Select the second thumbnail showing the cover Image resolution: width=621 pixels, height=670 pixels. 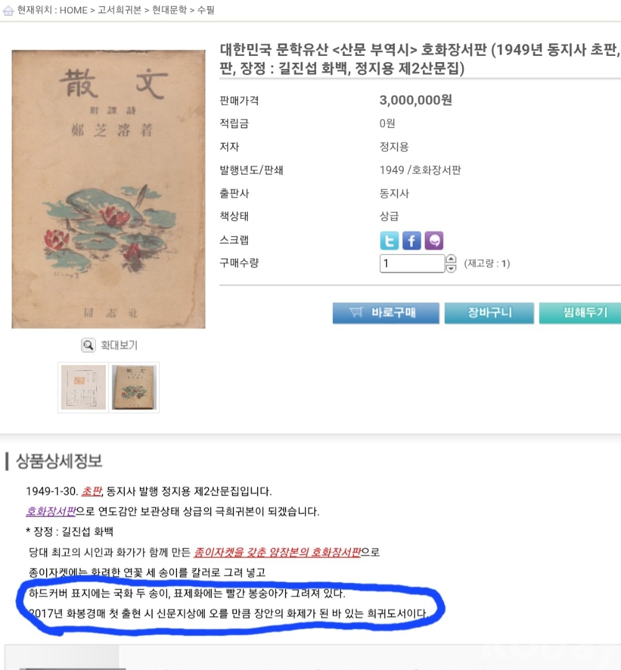(134, 387)
